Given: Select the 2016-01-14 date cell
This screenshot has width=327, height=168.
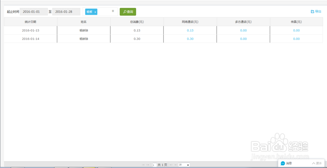Looking at the screenshot, I should [30, 39].
